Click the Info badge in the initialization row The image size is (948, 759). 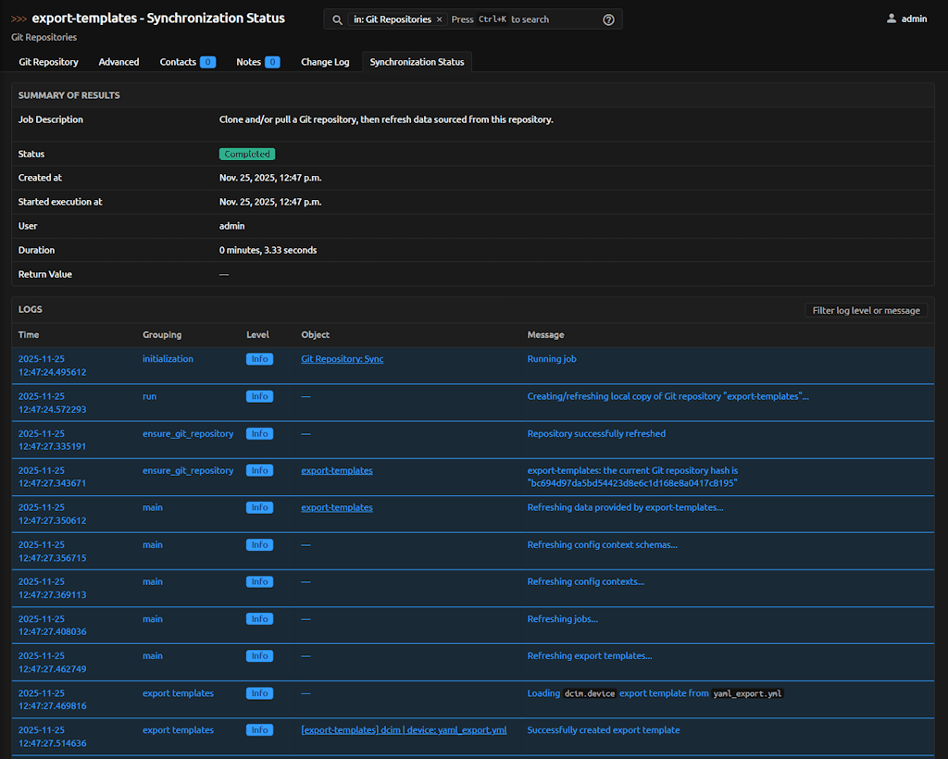[259, 359]
